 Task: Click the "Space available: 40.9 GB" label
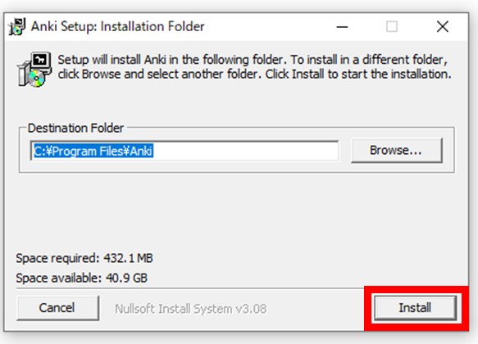[x=82, y=278]
